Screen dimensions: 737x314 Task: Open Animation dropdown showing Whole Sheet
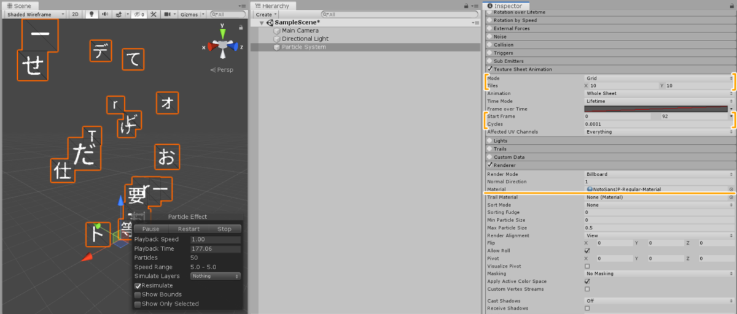tap(660, 94)
